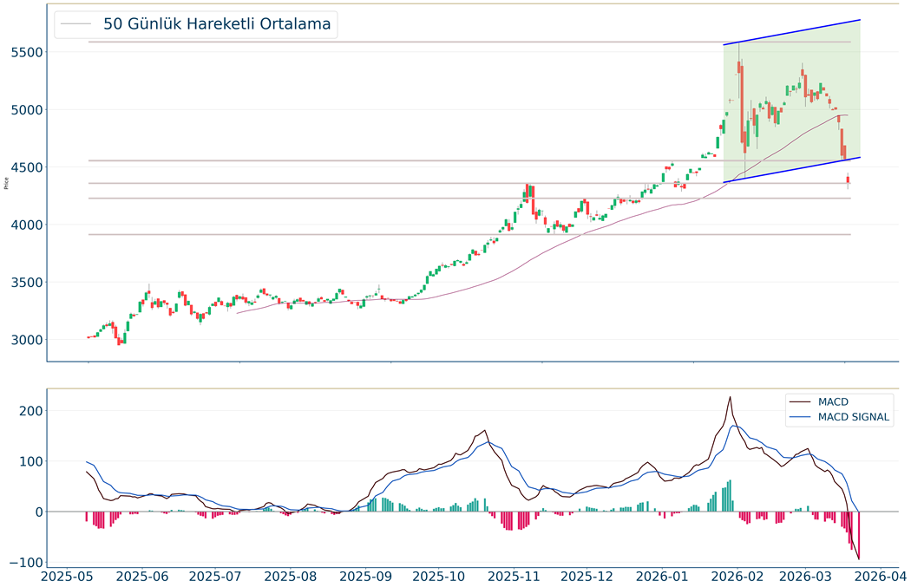Click the 5500 price axis label

point(28,52)
